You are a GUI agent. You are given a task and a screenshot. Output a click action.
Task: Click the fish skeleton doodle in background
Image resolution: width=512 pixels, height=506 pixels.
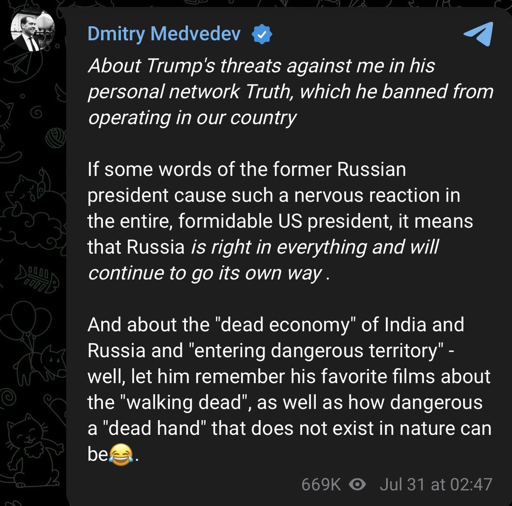38,277
